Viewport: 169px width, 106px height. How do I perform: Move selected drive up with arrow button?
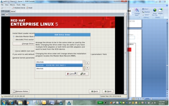[87, 63]
